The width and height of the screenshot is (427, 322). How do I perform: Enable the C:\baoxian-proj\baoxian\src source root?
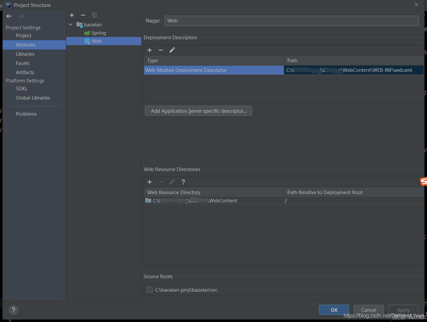point(150,290)
